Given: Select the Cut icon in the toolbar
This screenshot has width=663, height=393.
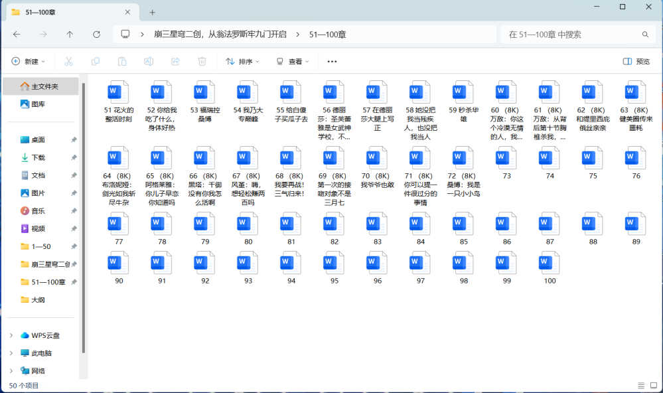Looking at the screenshot, I should (x=69, y=61).
